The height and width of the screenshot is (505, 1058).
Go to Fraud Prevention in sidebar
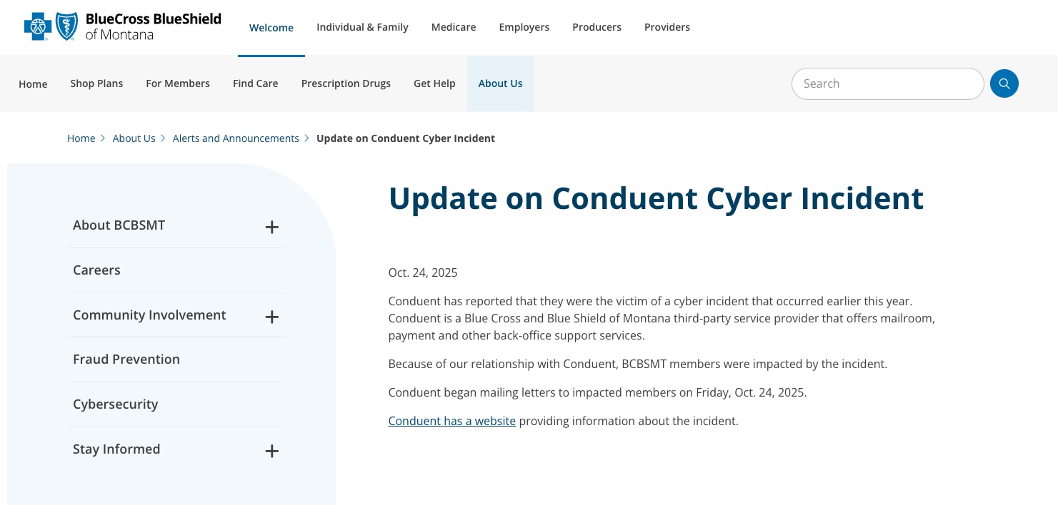(126, 359)
